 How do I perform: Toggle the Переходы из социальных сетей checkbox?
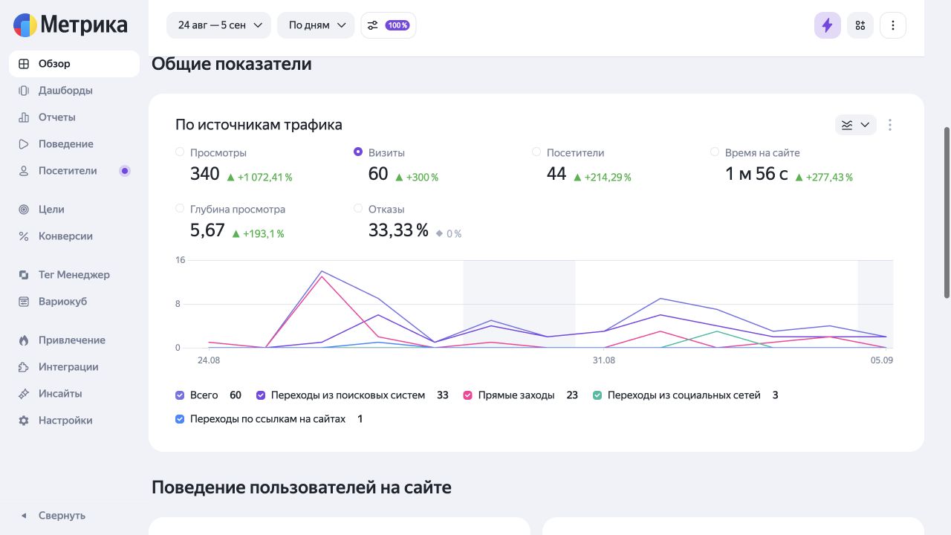(x=597, y=395)
